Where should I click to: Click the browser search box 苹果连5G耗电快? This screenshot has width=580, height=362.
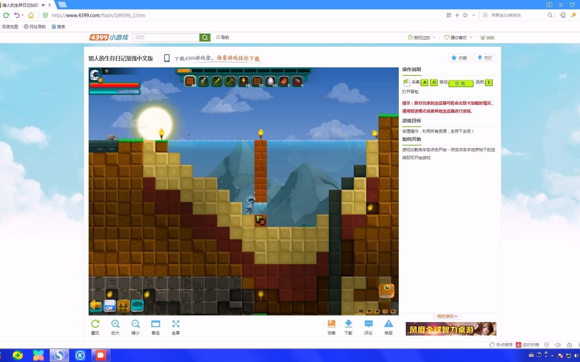click(x=517, y=15)
